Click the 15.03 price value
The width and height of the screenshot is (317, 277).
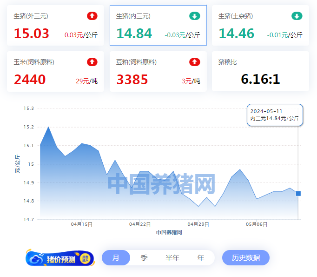pos(32,34)
